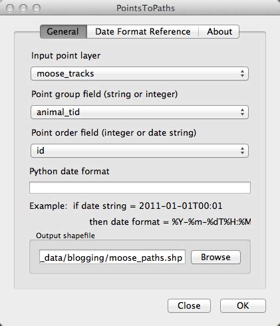Click the PointsToPaths title bar text
Viewport: 280px width, 326px height.
click(146, 9)
